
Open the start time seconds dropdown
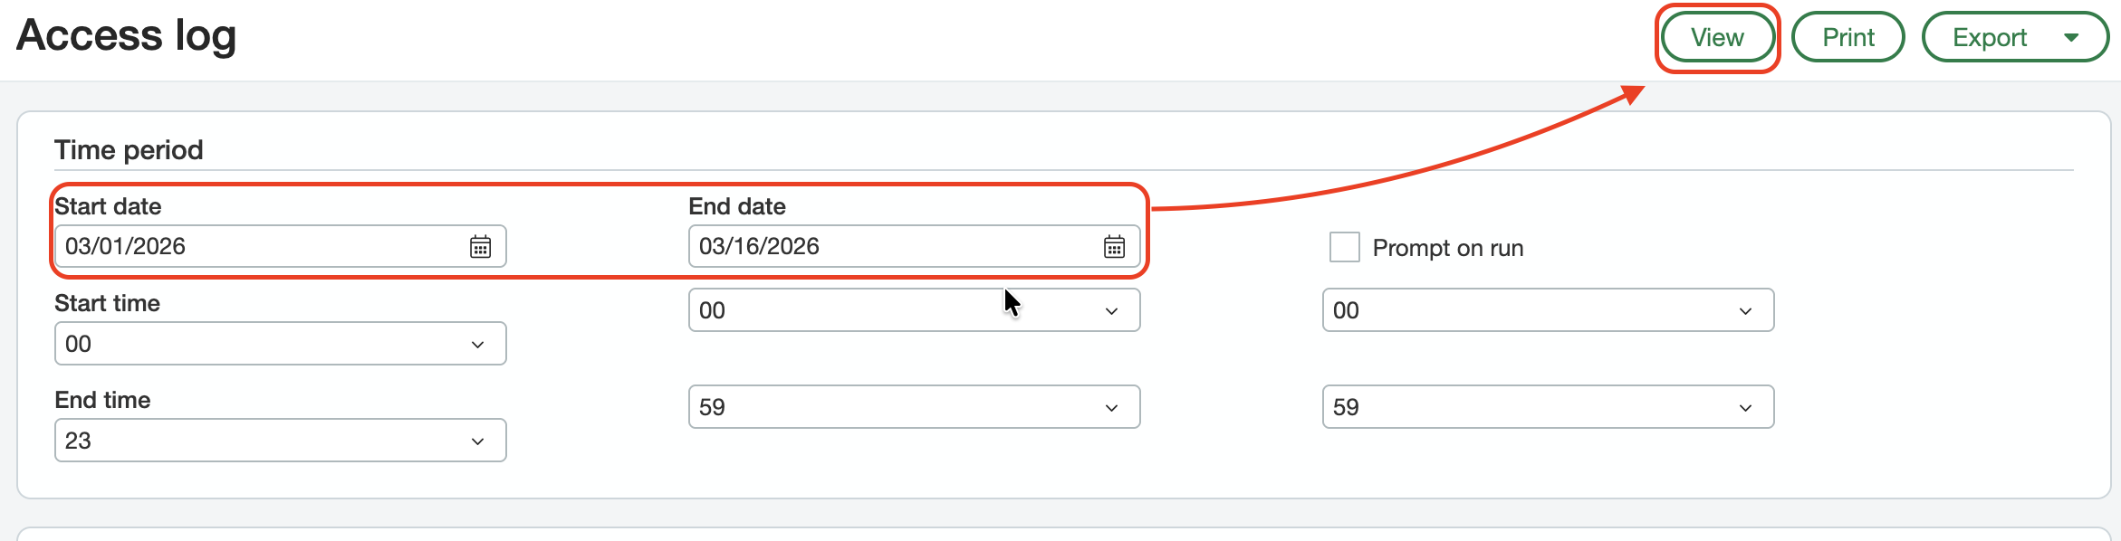coord(1548,309)
